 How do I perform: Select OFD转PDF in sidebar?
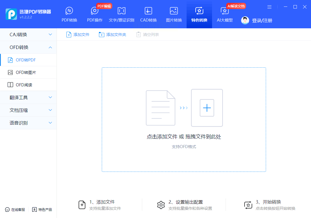[x=29, y=60]
